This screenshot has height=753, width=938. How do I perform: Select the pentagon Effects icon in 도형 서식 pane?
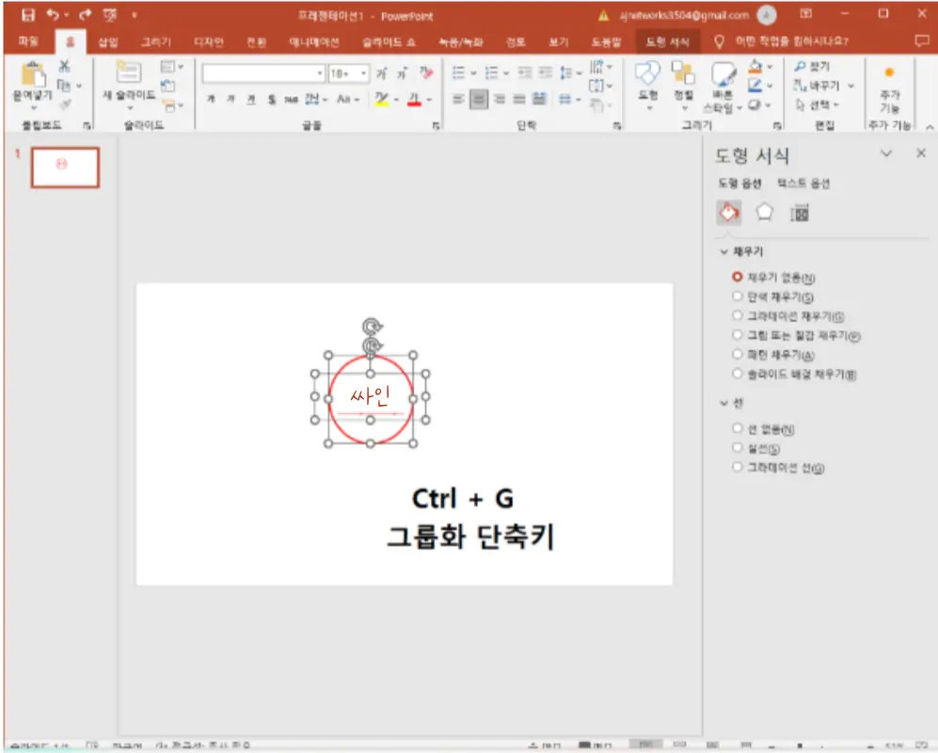764,213
